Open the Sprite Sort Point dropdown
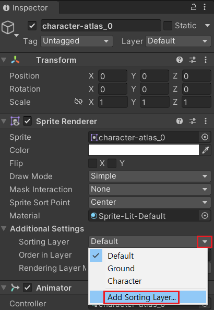Screen dimensions: 214x310 point(150,202)
